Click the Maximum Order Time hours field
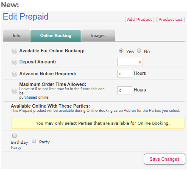187x171 pixels. coord(125,90)
